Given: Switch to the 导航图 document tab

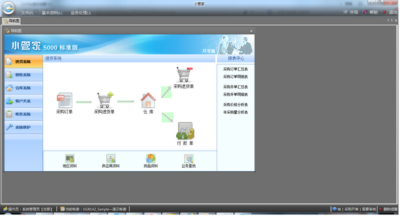Looking at the screenshot, I should point(11,21).
